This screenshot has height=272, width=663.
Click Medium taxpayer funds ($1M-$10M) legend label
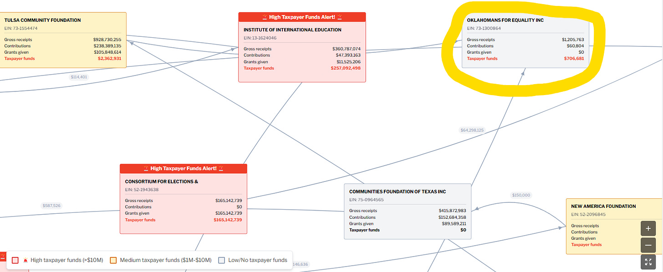(166, 260)
